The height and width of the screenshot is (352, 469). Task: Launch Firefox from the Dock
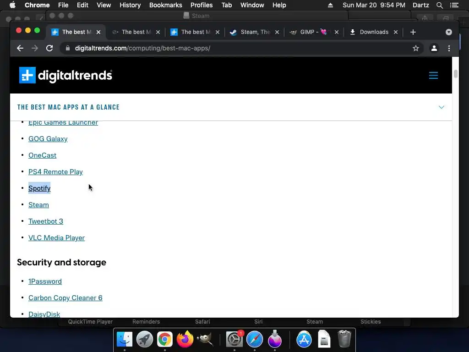tap(185, 339)
